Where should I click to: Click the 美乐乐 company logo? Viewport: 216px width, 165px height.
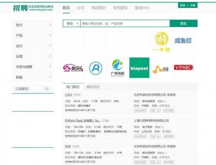point(73,68)
